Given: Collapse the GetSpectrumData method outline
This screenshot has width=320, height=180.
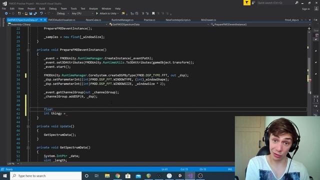Looking at the screenshot, I should [x=28, y=147].
